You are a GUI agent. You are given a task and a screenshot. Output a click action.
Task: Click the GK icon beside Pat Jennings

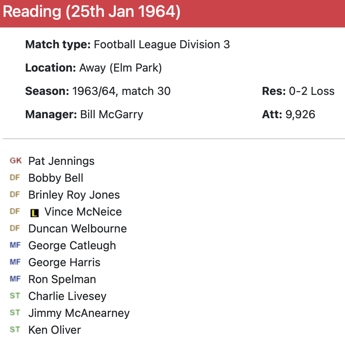coord(16,161)
